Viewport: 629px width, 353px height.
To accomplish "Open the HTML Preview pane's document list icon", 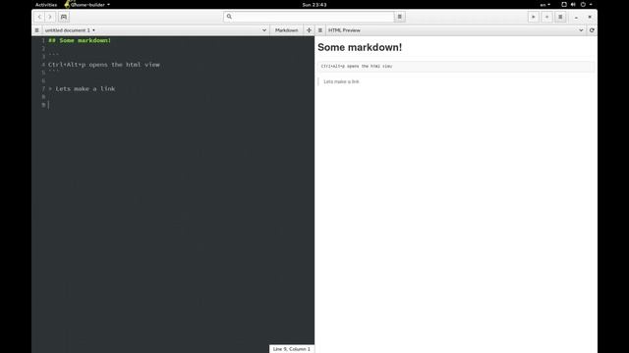I will click(320, 30).
